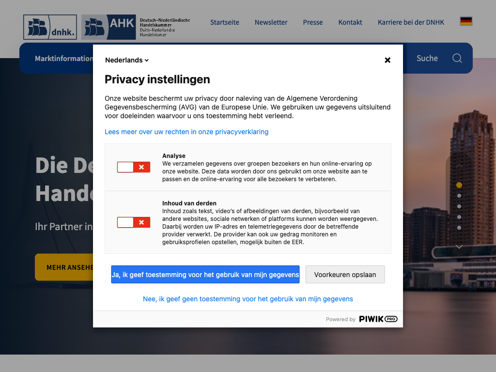Click the 'Privacy instellingen' title
Screen dimensions: 496x372
[157, 79]
